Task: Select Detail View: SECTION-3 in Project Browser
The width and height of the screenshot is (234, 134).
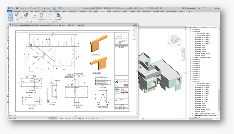Action: click(x=201, y=97)
